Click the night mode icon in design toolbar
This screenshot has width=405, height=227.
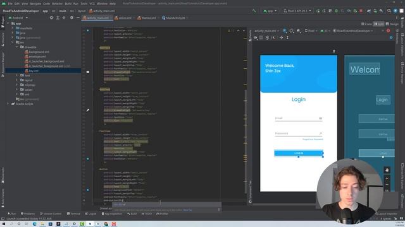pos(299,31)
